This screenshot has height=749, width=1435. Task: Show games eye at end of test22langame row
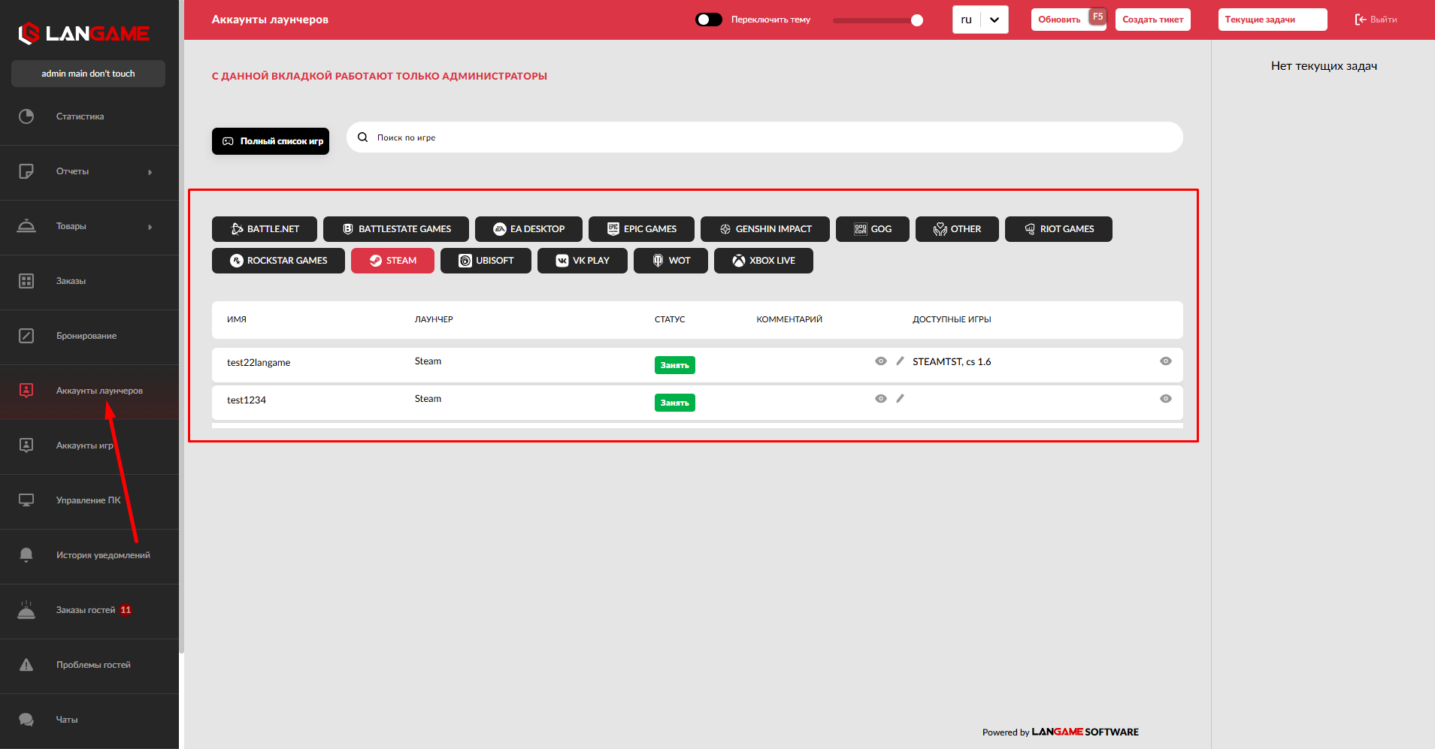click(x=1166, y=361)
